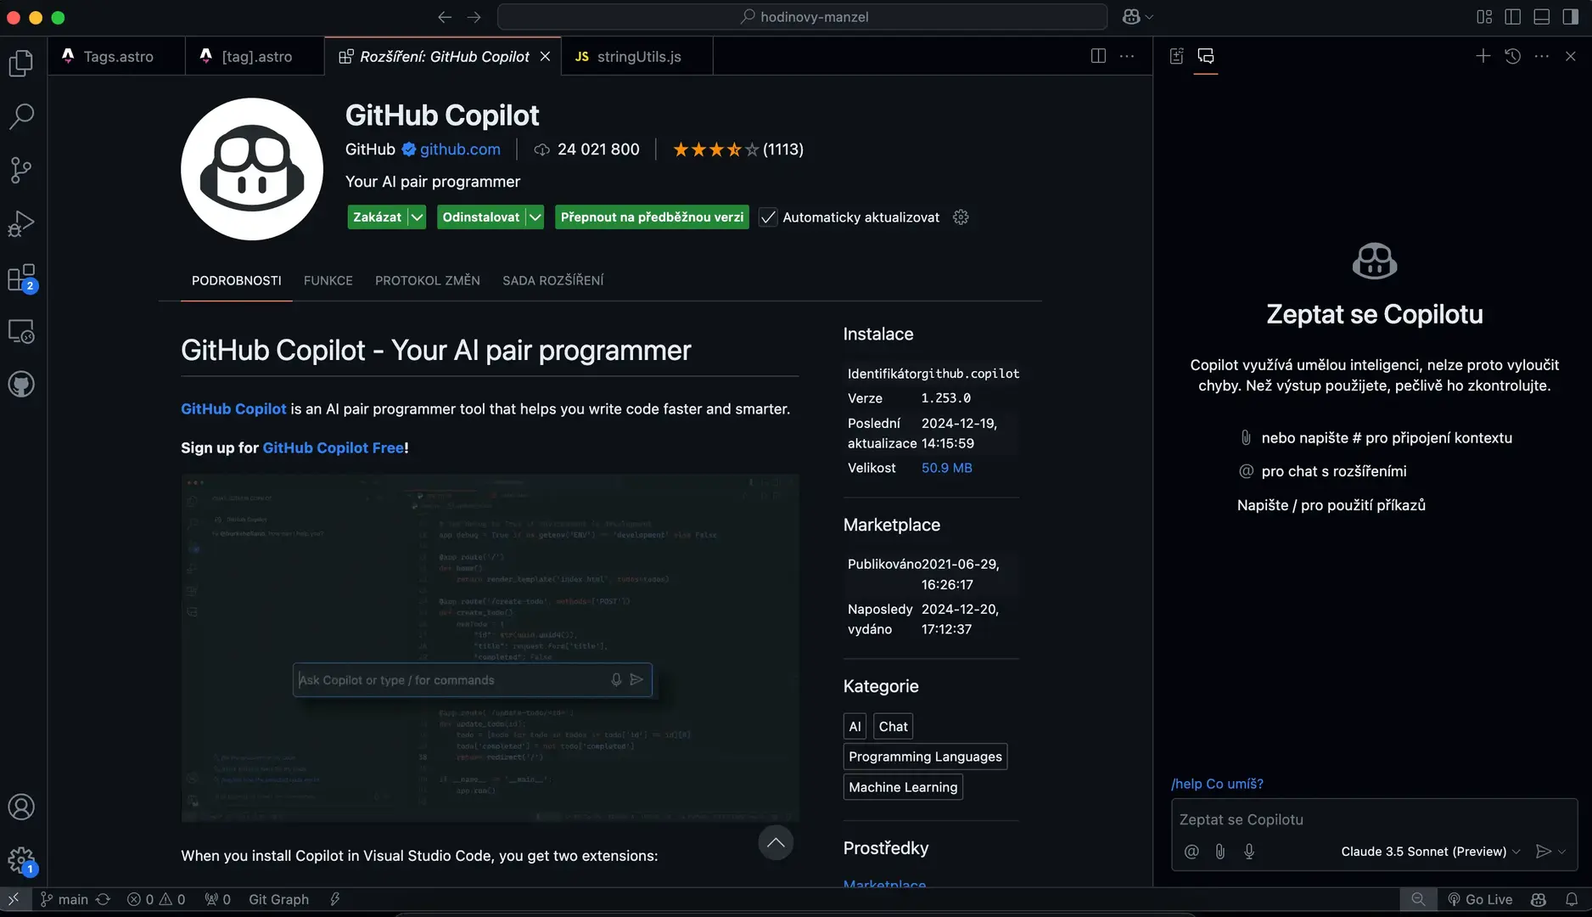Split the editor to the right
1592x917 pixels.
tap(1098, 56)
